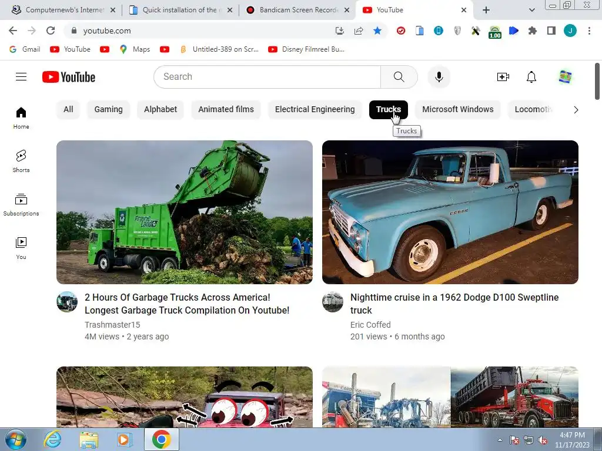Open the You library in sidebar
The image size is (602, 451).
click(21, 248)
